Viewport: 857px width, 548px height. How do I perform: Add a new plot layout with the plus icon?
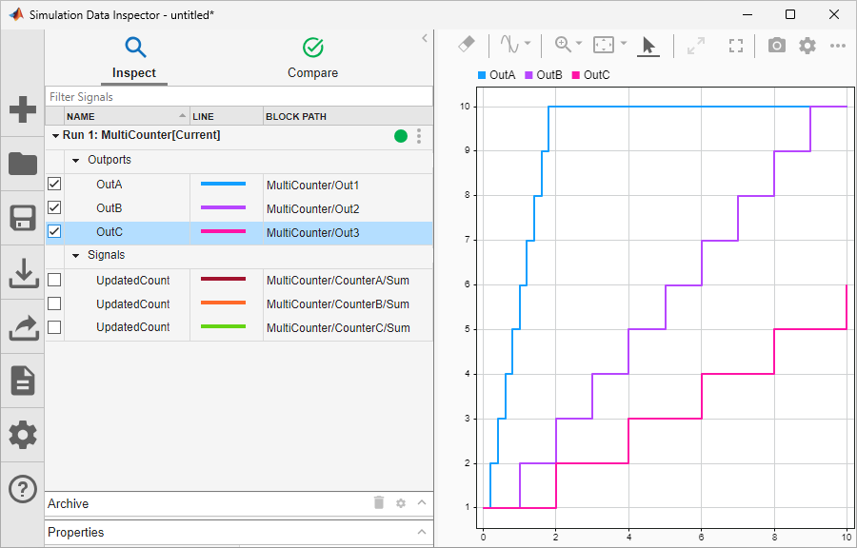point(22,109)
